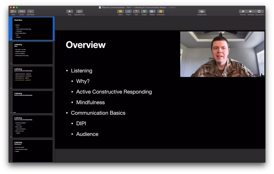Open the Chart insertion tool
Screen dimensions: 274x174
click(x=128, y=12)
